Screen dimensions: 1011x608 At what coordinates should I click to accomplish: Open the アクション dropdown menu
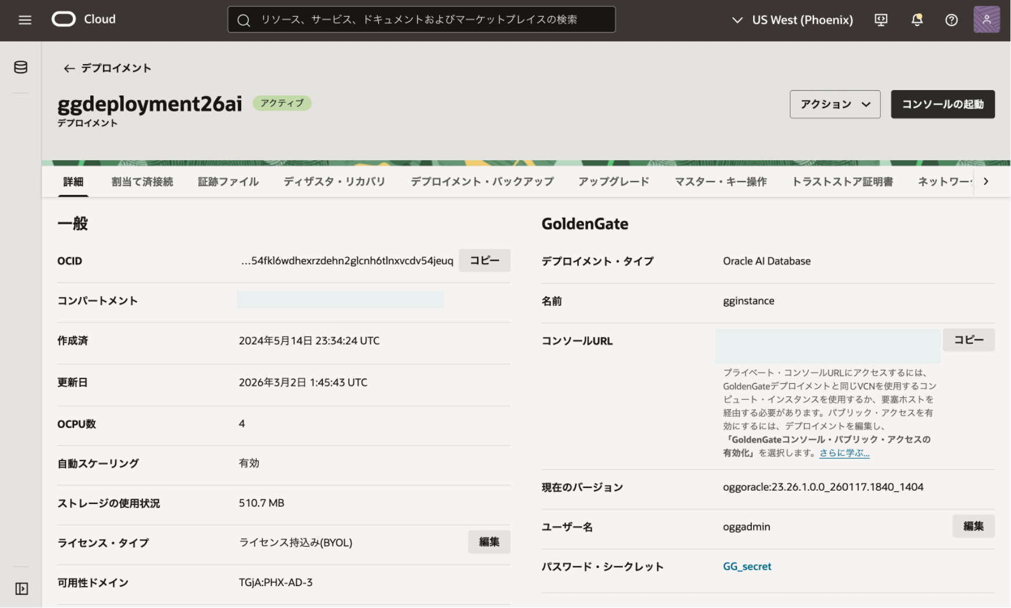(835, 105)
